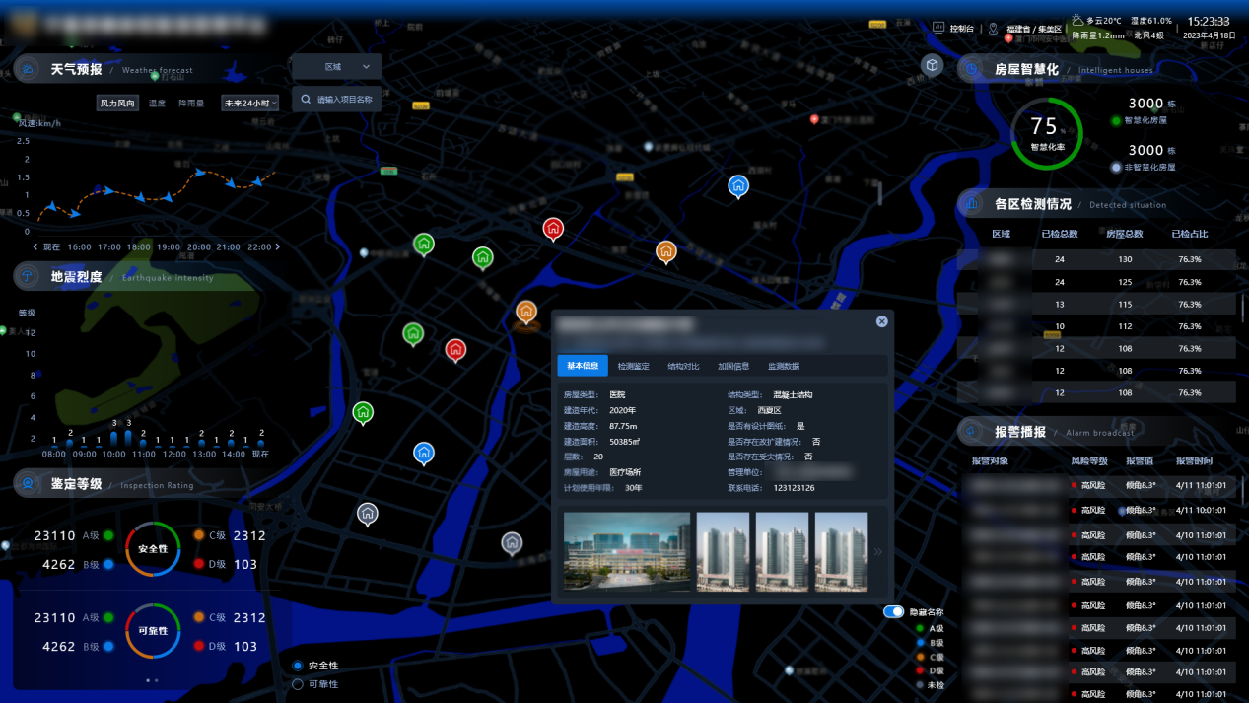The height and width of the screenshot is (703, 1249).
Task: Select the 安全性 radio button
Action: click(x=298, y=666)
